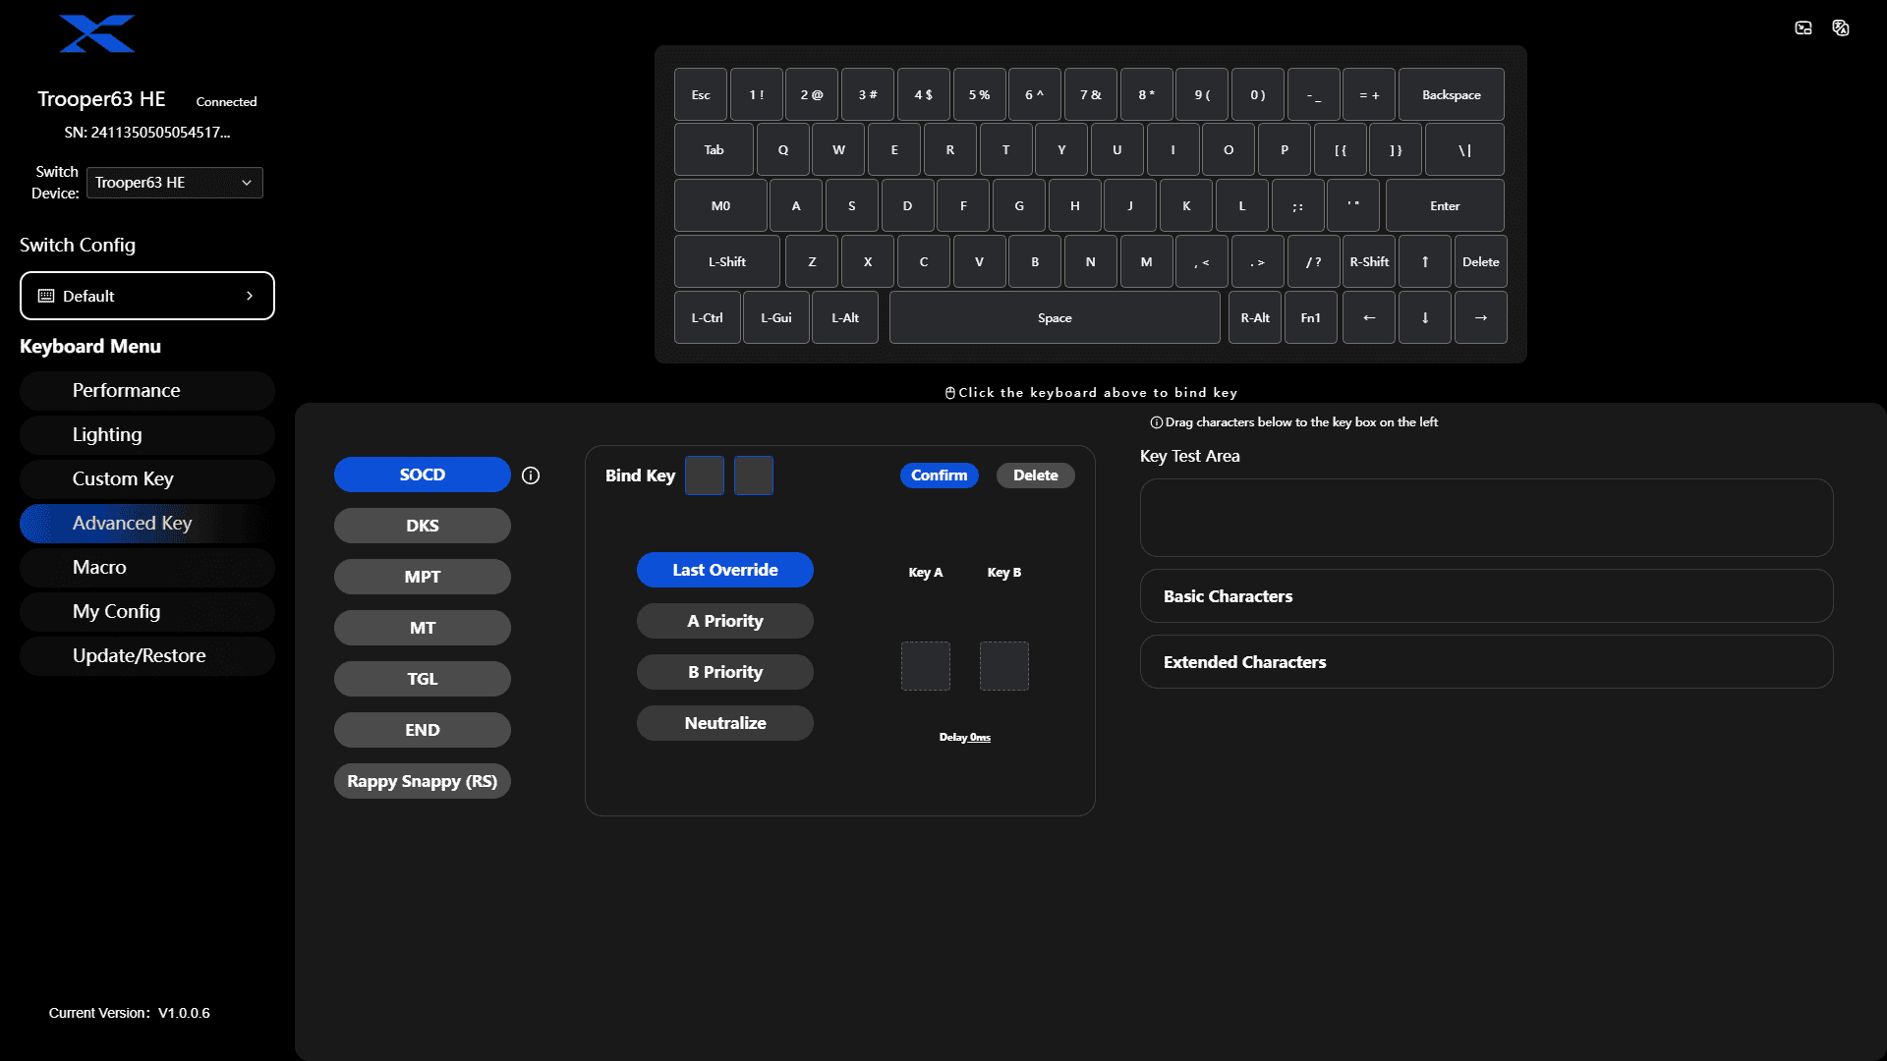1887x1061 pixels.
Task: Click the Space key on keyboard
Action: click(1055, 317)
